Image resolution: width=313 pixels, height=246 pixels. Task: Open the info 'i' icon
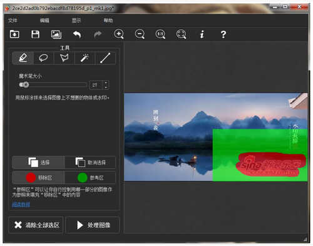click(x=202, y=34)
